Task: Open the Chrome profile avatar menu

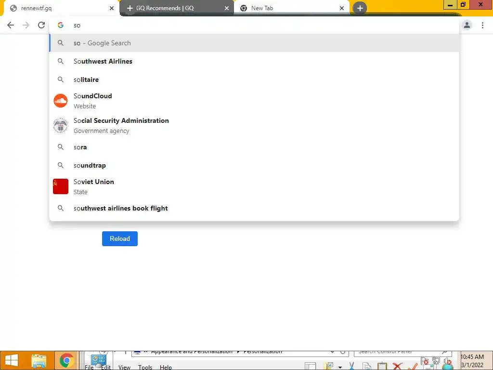Action: click(x=467, y=25)
